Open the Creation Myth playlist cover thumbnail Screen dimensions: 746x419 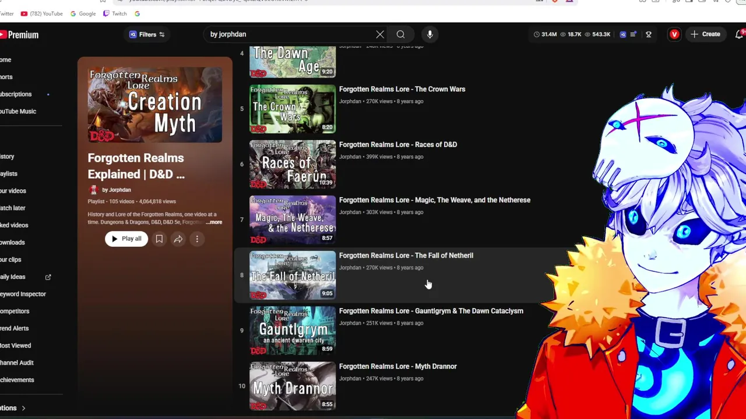155,105
